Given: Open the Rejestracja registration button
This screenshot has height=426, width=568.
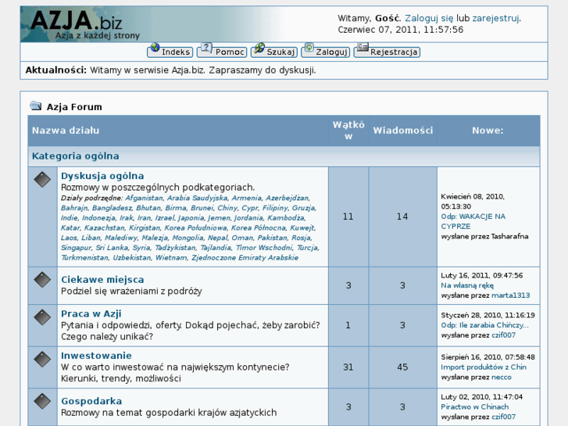Looking at the screenshot, I should click(387, 52).
